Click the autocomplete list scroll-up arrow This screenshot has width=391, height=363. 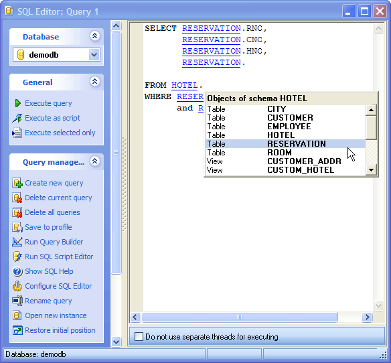pos(371,110)
